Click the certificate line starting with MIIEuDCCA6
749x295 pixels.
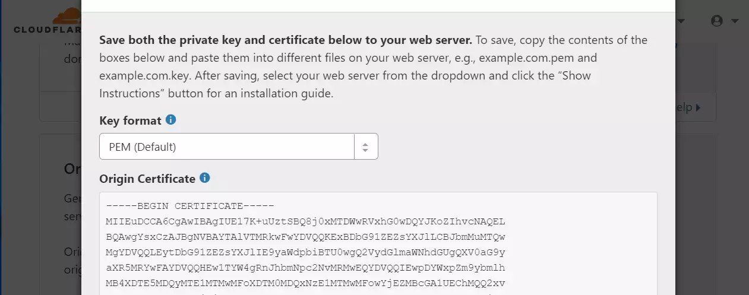click(305, 221)
